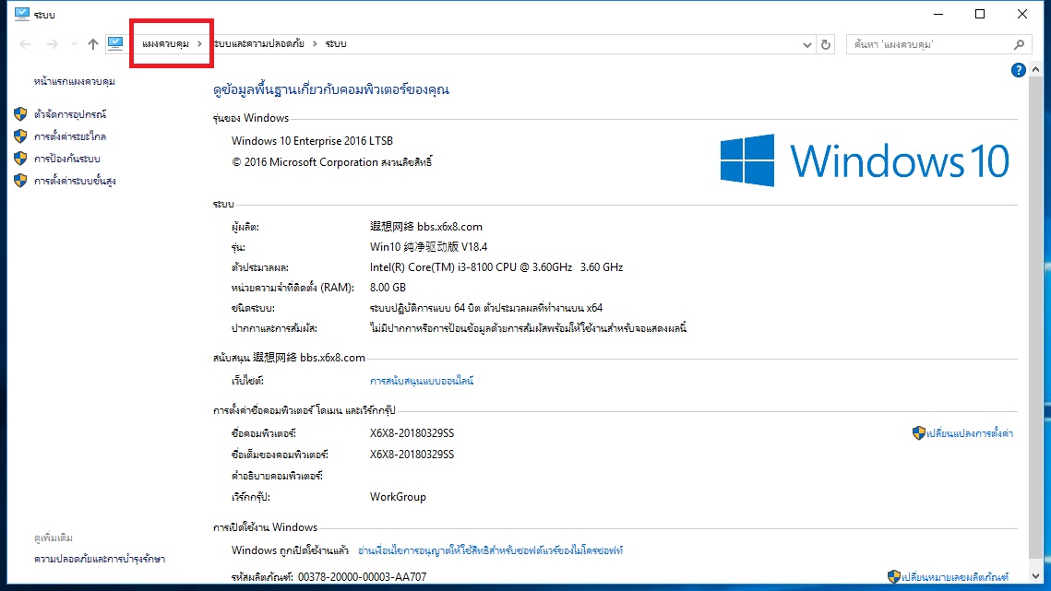
Task: Expand the address bar history dropdown
Action: click(807, 44)
